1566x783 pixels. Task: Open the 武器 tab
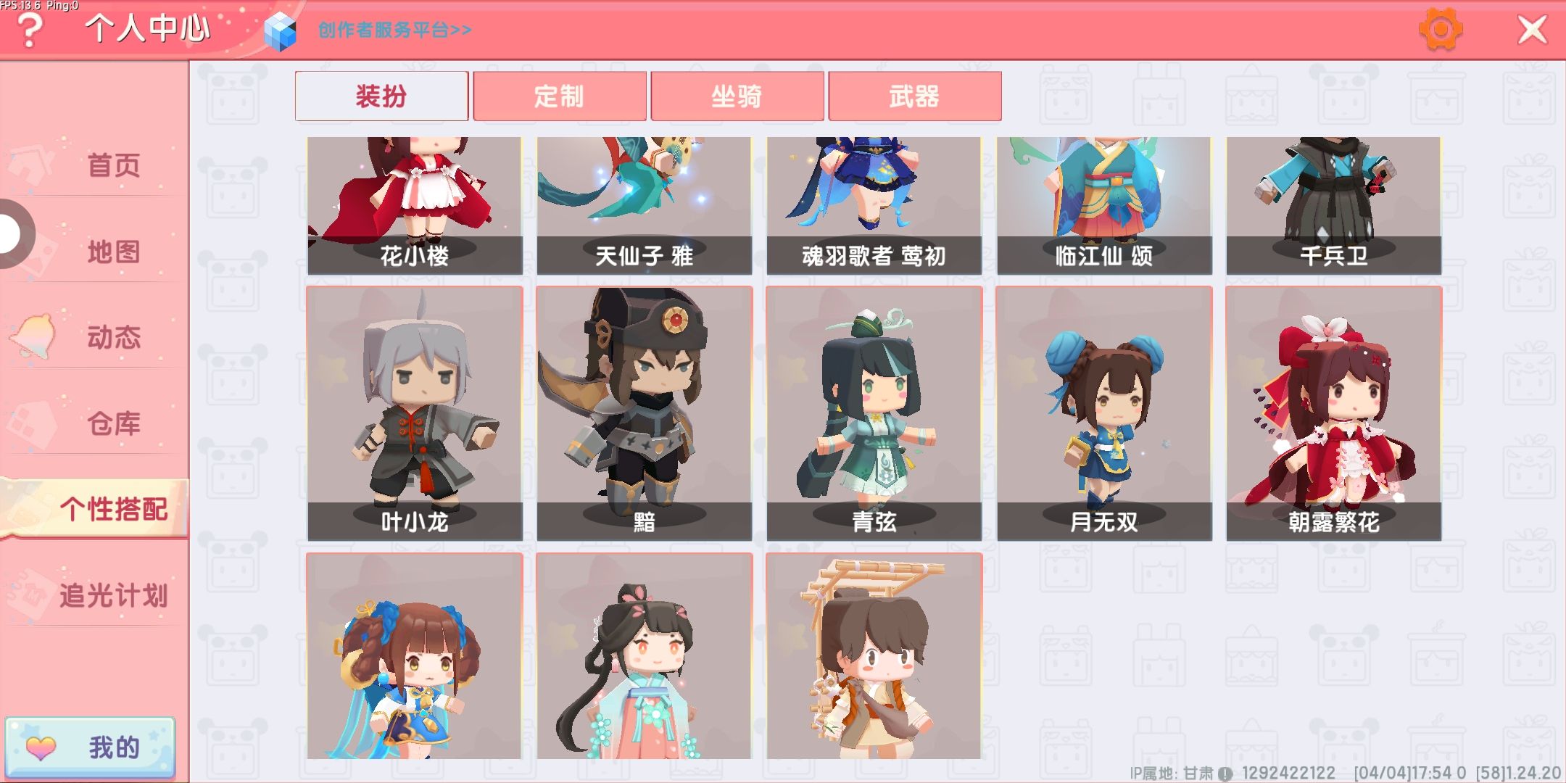pos(914,96)
